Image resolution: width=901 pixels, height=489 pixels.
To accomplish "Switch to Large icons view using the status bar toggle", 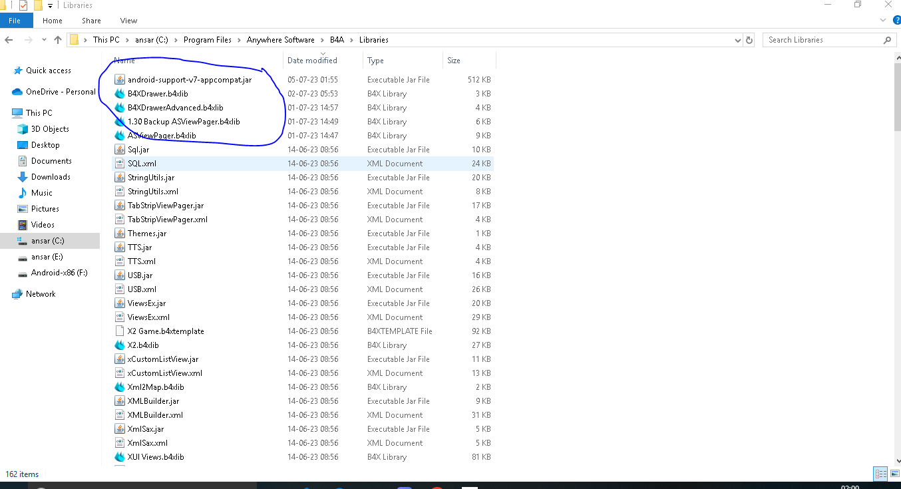I will (x=894, y=474).
